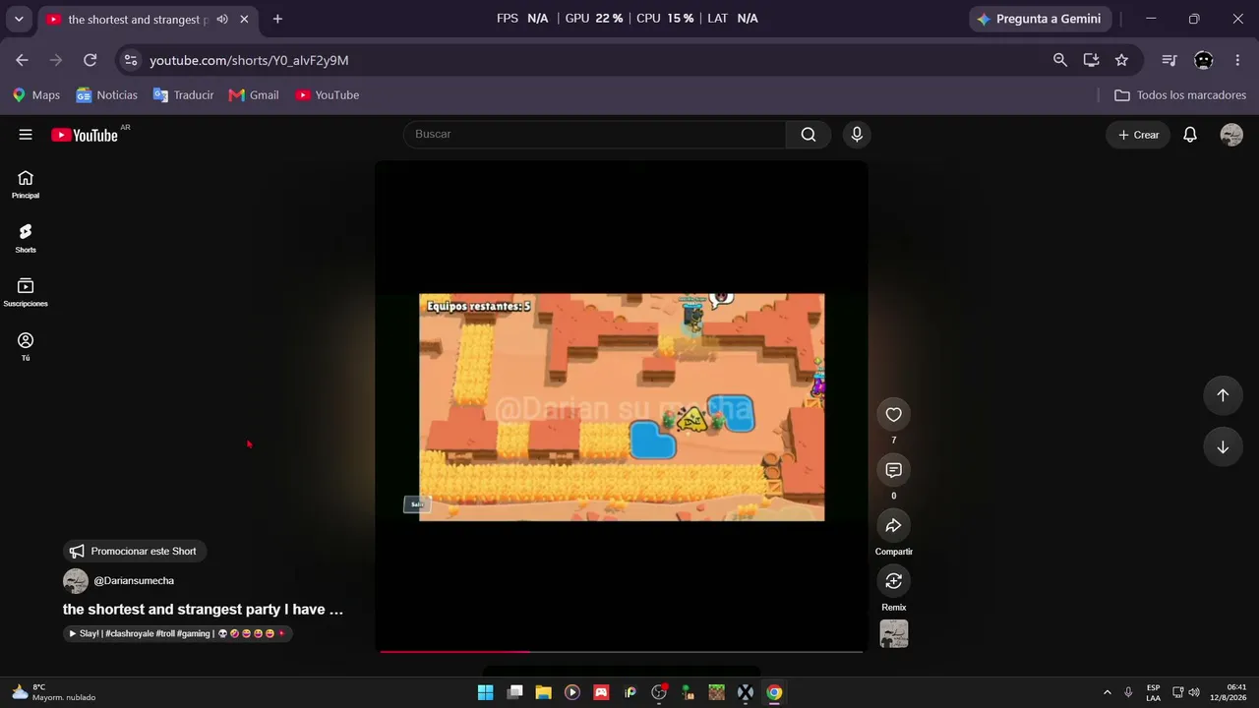This screenshot has width=1259, height=708.
Task: Open the YouTube account avatar menu
Action: [x=1231, y=135]
